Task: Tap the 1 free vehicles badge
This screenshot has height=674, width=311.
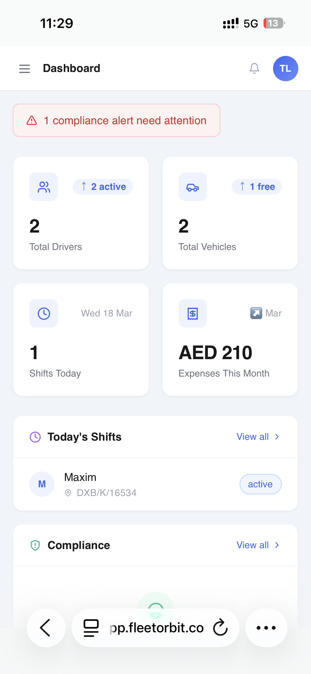Action: click(x=256, y=187)
